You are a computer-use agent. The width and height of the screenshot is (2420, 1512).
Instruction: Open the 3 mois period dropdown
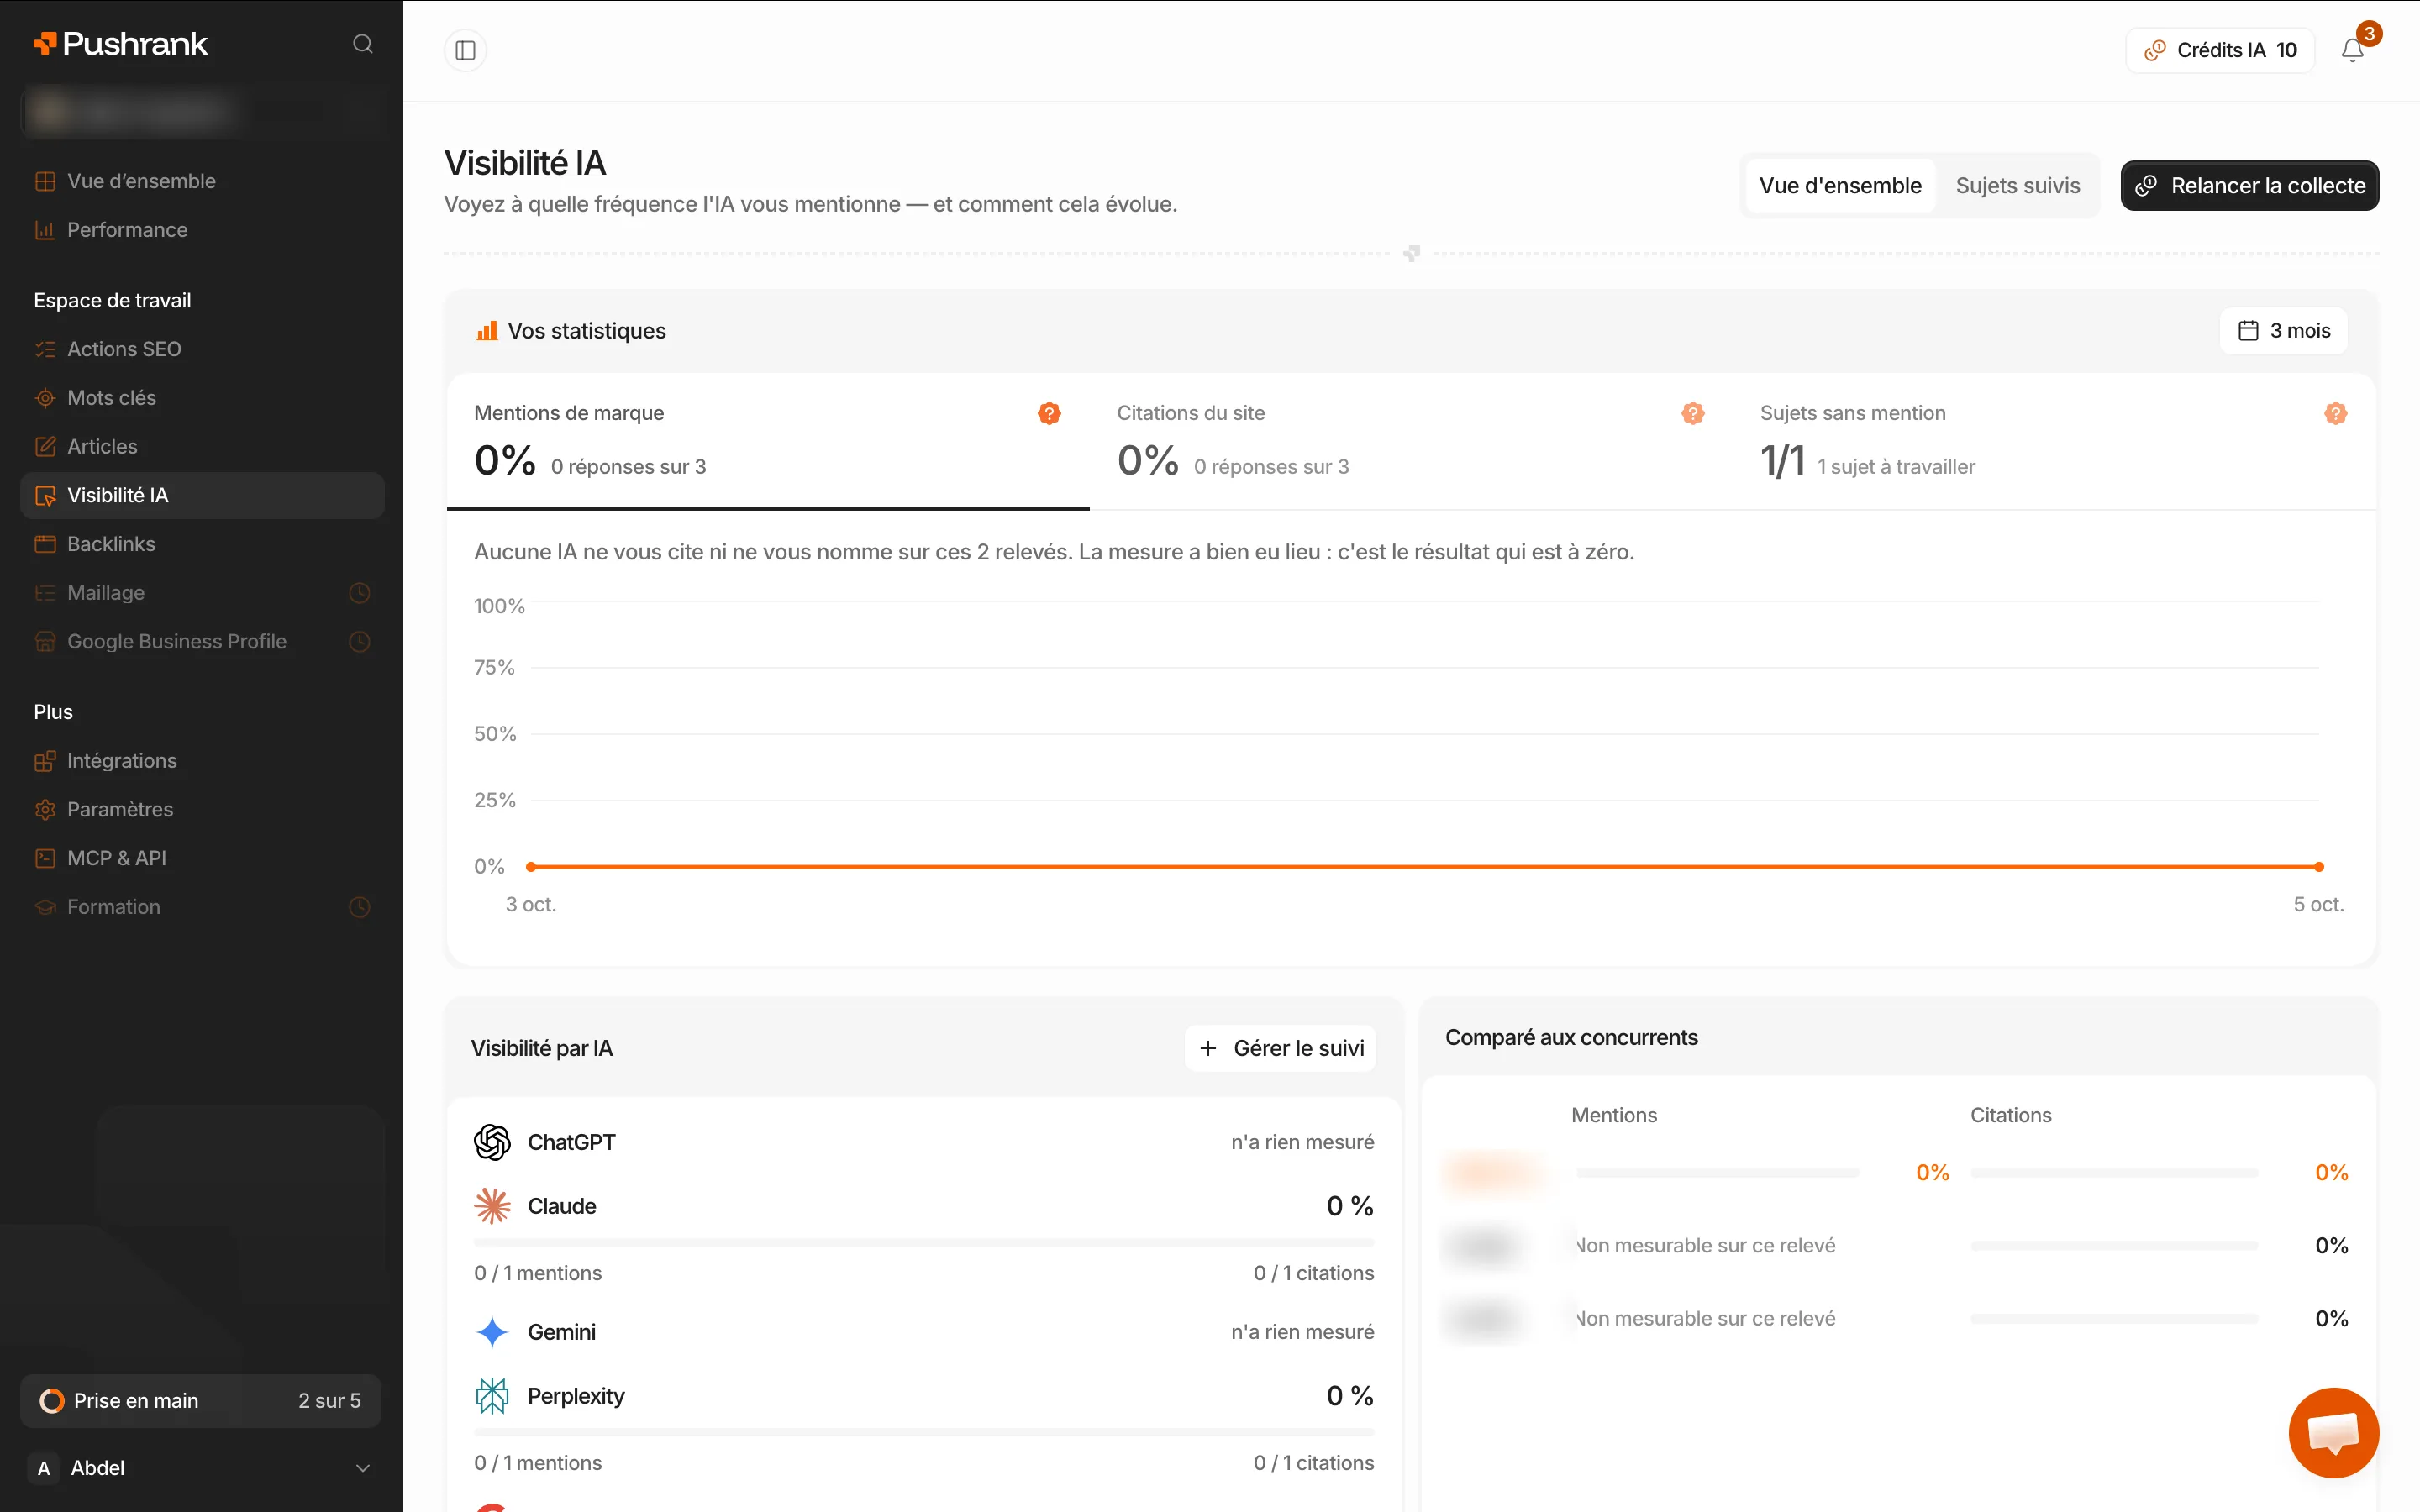coord(2284,331)
